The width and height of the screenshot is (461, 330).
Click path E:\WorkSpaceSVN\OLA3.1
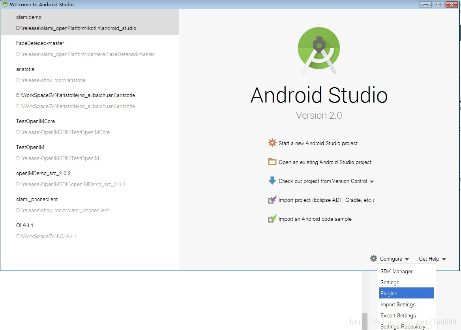(x=47, y=236)
